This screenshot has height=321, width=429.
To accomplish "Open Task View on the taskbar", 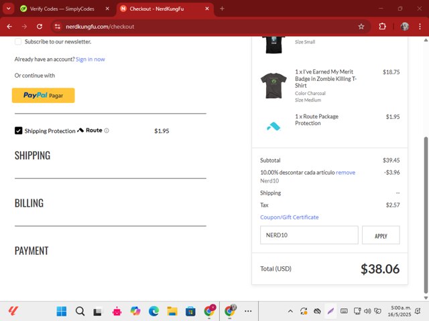I will tap(98, 311).
